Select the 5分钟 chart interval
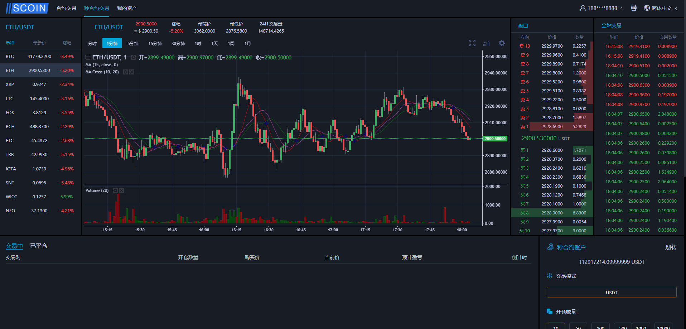 (x=133, y=43)
